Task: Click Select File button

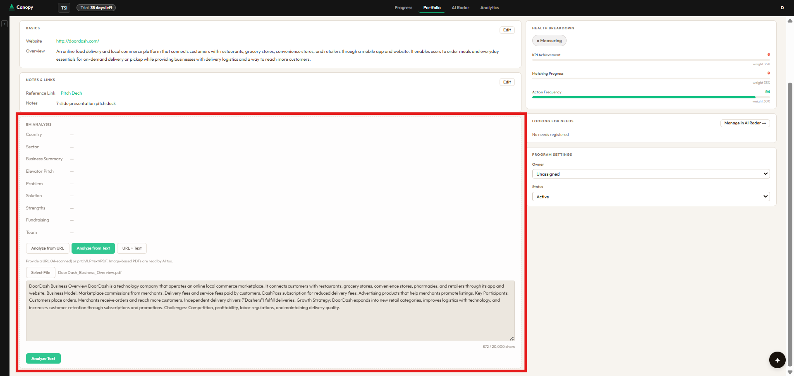Action: click(x=41, y=273)
